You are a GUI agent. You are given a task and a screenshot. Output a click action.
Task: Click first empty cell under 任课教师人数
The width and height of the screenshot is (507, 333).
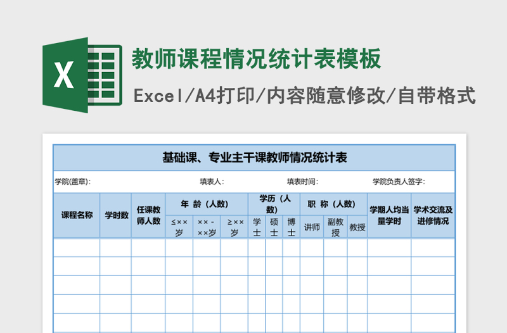148,248
